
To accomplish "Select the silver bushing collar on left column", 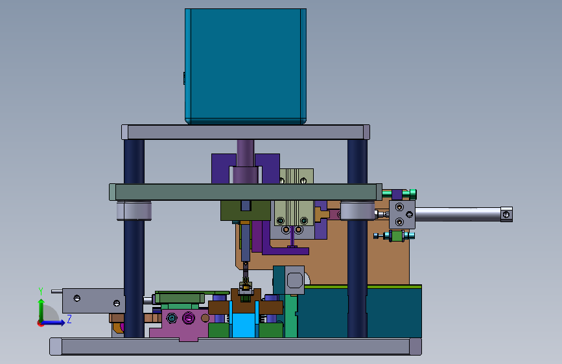I will point(134,210).
